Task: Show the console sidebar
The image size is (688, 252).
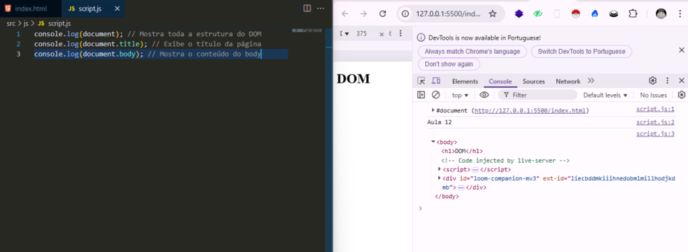Action: 421,95
